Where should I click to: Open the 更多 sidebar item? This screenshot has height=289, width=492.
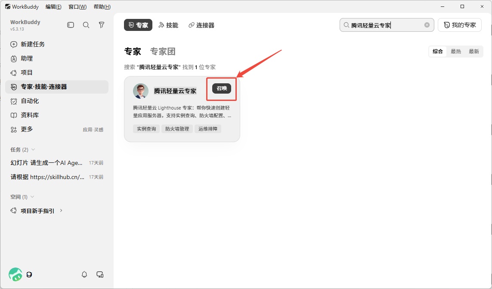(x=57, y=129)
